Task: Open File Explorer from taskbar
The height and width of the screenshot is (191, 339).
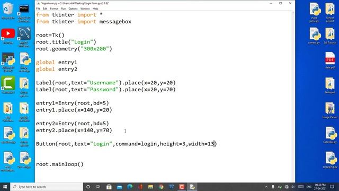Action: point(150,187)
